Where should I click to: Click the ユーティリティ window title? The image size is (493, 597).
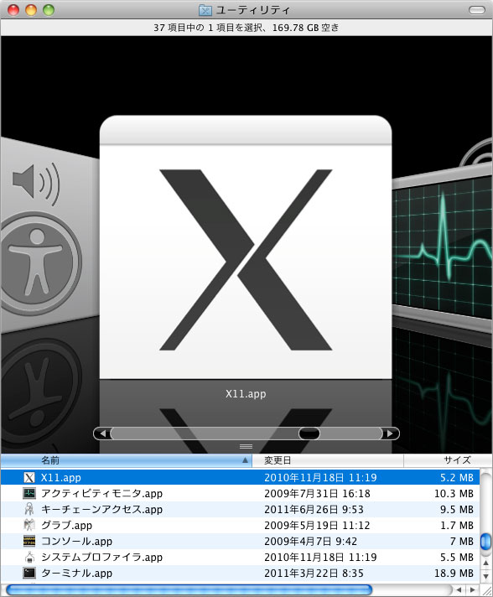click(252, 10)
